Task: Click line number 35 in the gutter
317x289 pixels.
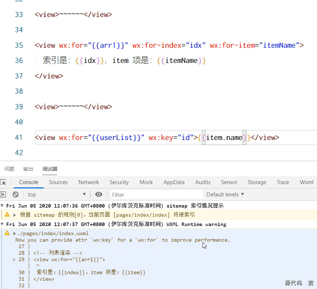Action: pyautogui.click(x=19, y=45)
